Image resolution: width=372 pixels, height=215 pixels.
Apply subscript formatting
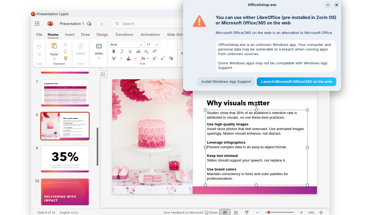click(146, 51)
